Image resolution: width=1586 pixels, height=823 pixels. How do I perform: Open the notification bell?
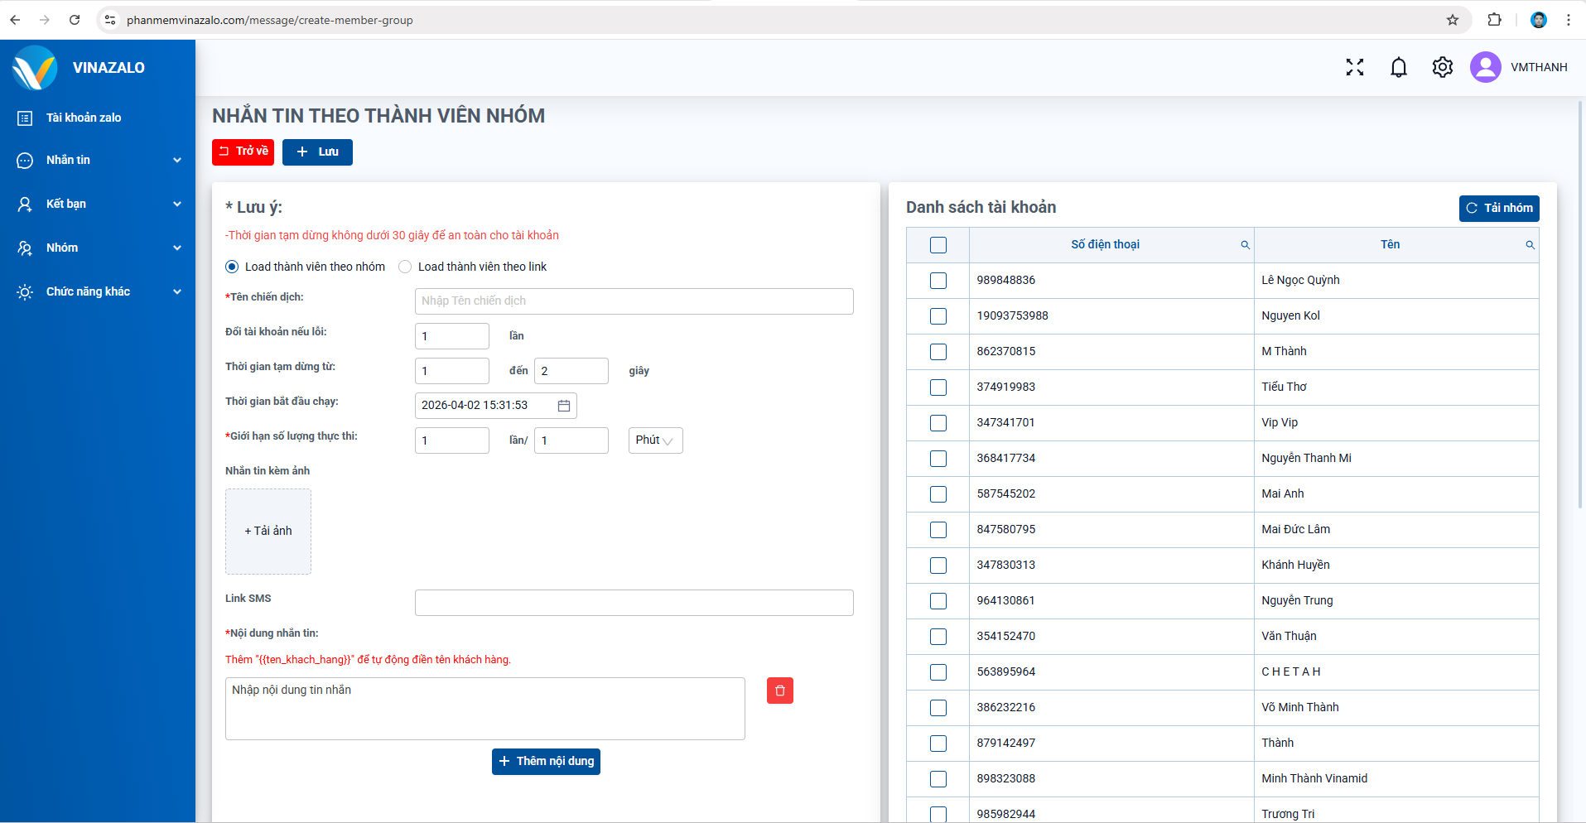(1398, 67)
